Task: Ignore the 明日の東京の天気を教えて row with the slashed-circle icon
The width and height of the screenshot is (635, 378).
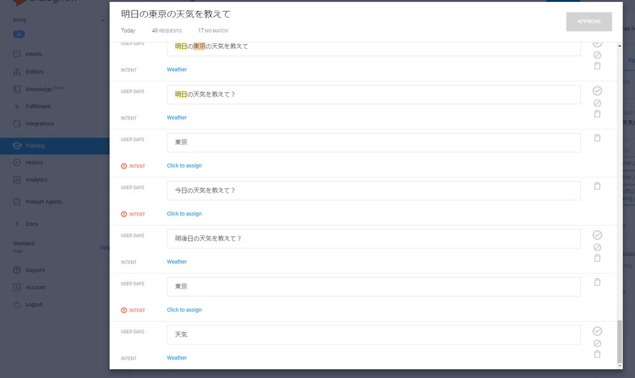Action: (597, 55)
